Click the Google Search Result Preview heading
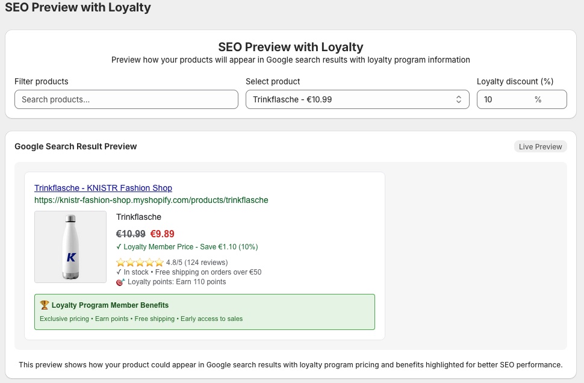Image resolution: width=584 pixels, height=383 pixels. tap(76, 146)
